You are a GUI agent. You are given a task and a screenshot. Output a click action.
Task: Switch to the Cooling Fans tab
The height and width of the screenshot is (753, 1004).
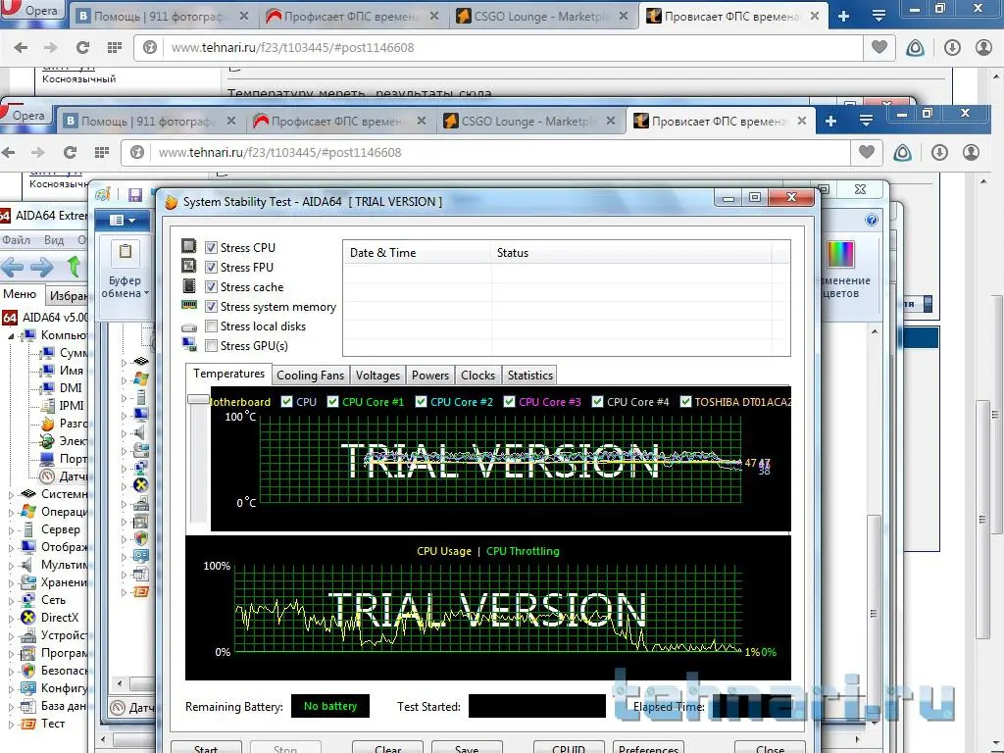point(311,376)
